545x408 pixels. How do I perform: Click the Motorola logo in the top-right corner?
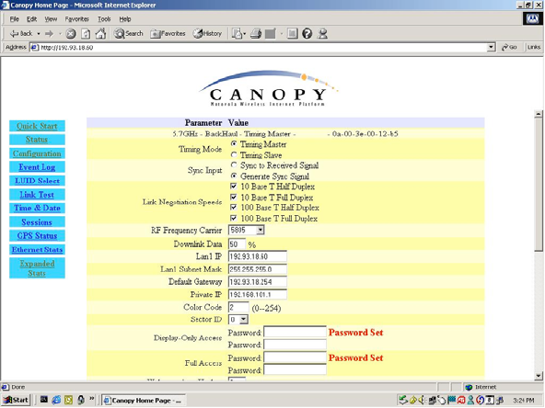pos(532,18)
